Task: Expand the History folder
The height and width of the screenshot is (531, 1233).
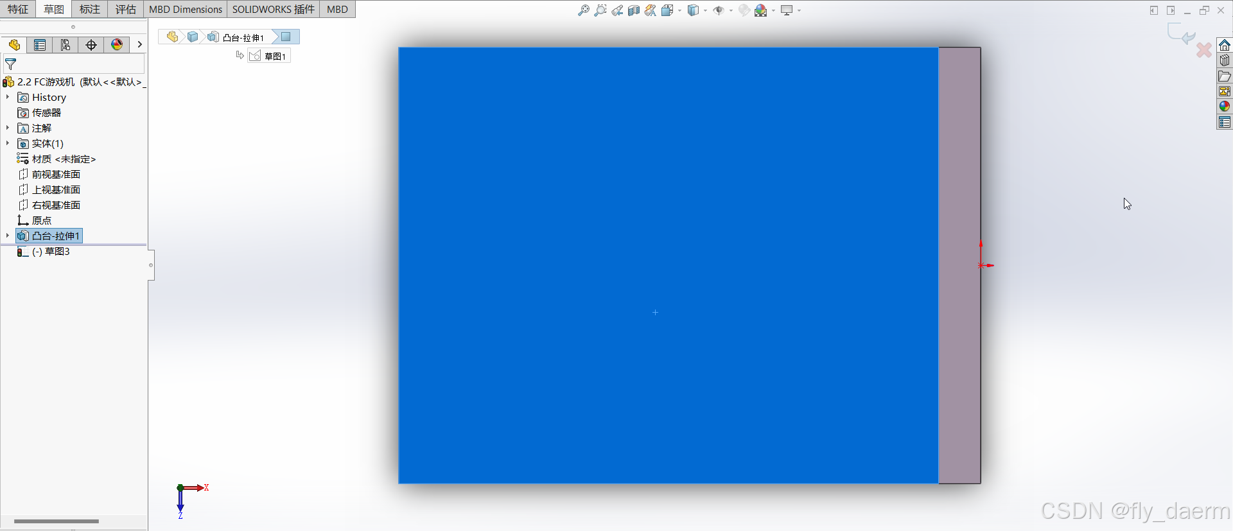Action: click(x=8, y=98)
